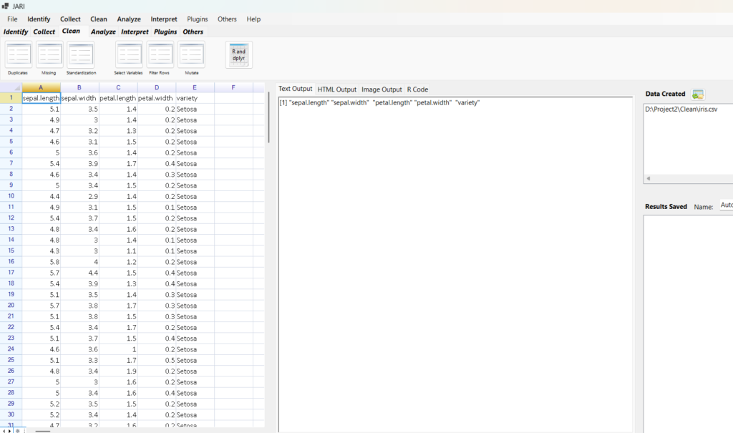This screenshot has width=733, height=433.
Task: Select the iris.csv path in Data Created
Action: 681,110
